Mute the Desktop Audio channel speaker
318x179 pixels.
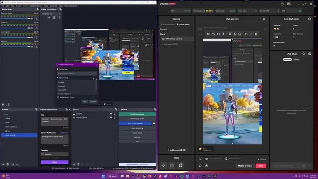pyautogui.click(x=32, y=19)
